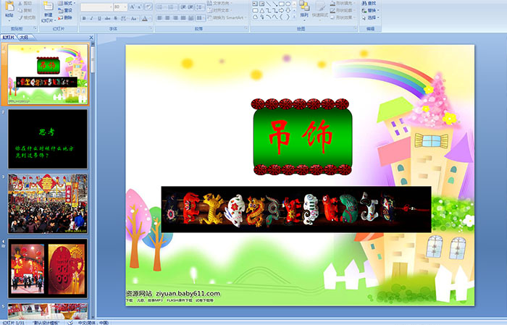Open the Quick Styles gallery
Screen dimensions: 507x325
[x=320, y=12]
